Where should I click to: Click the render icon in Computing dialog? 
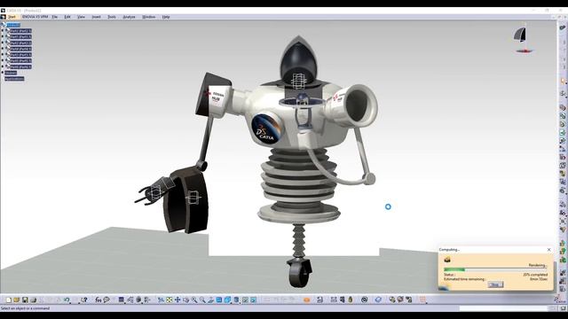coord(447,260)
